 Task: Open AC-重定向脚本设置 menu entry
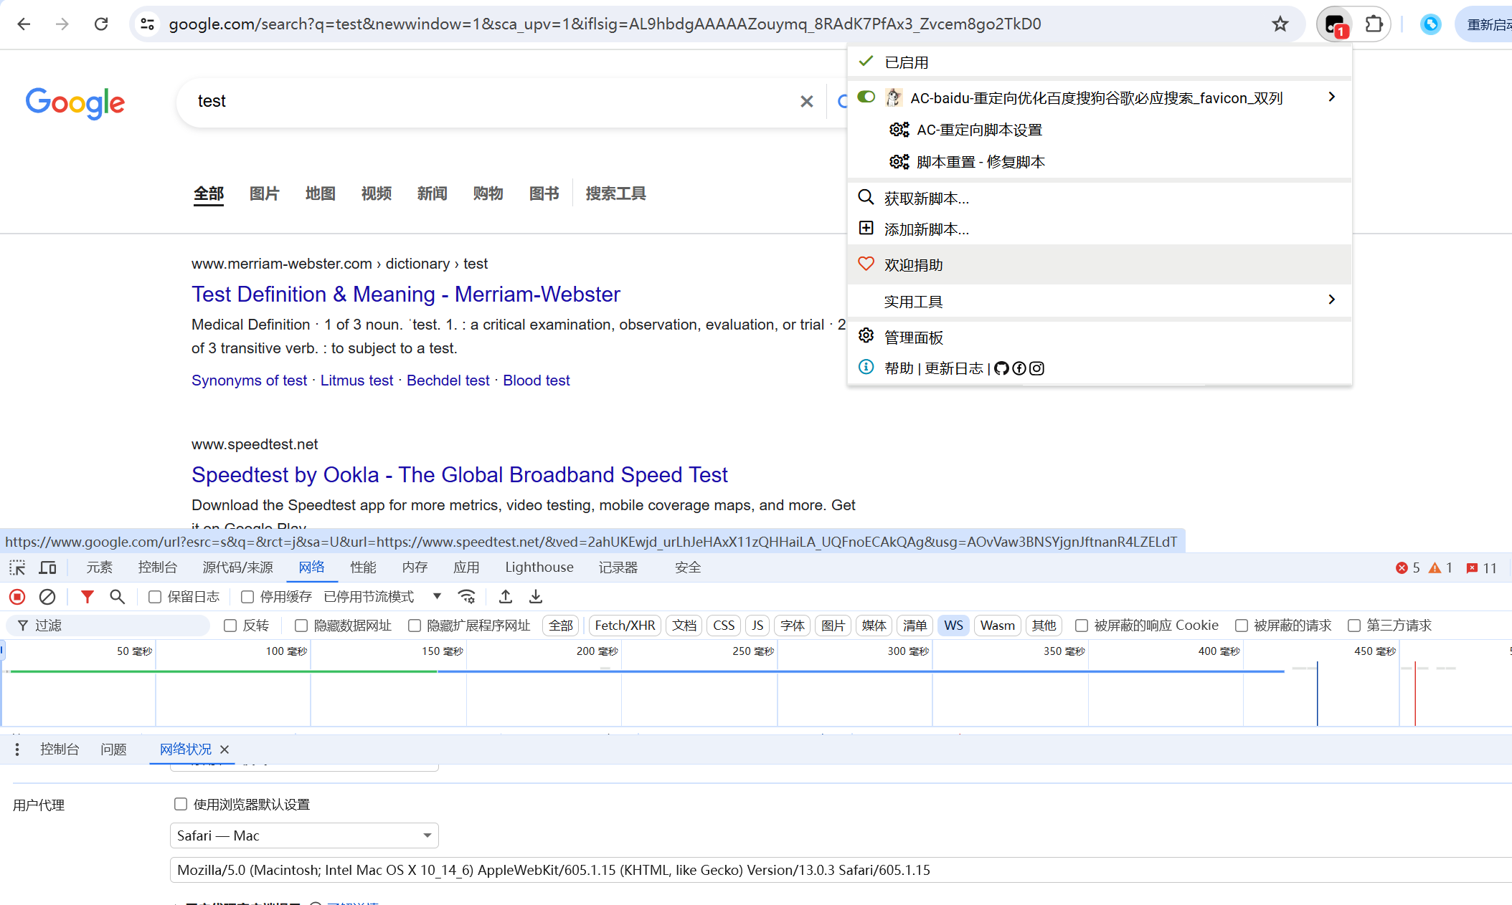[1100, 130]
